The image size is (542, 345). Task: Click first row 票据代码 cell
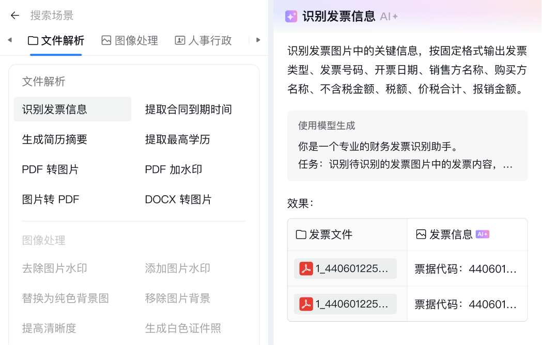(x=467, y=269)
